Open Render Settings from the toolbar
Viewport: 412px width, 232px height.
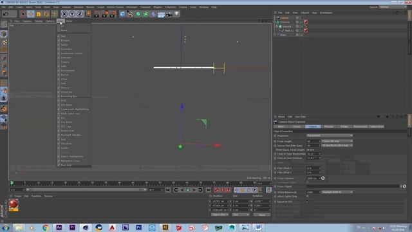pos(113,14)
